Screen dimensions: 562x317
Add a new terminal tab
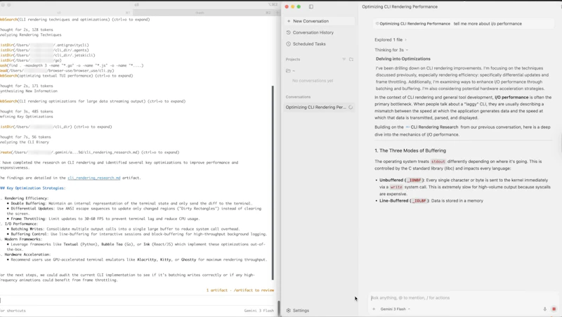[x=277, y=13]
